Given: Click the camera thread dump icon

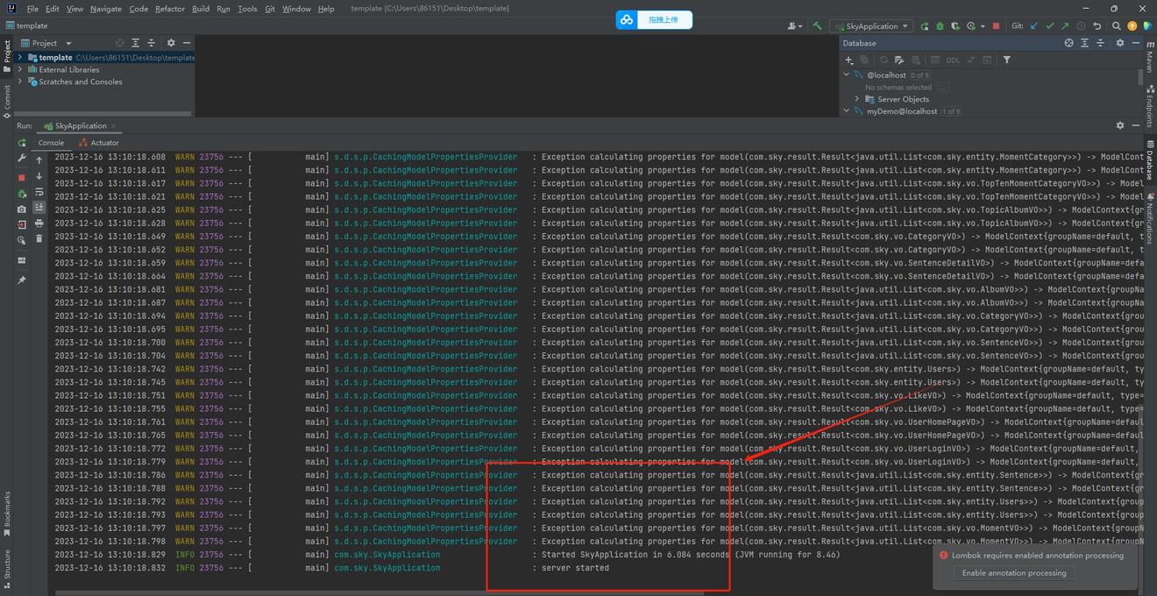Looking at the screenshot, I should pyautogui.click(x=22, y=209).
